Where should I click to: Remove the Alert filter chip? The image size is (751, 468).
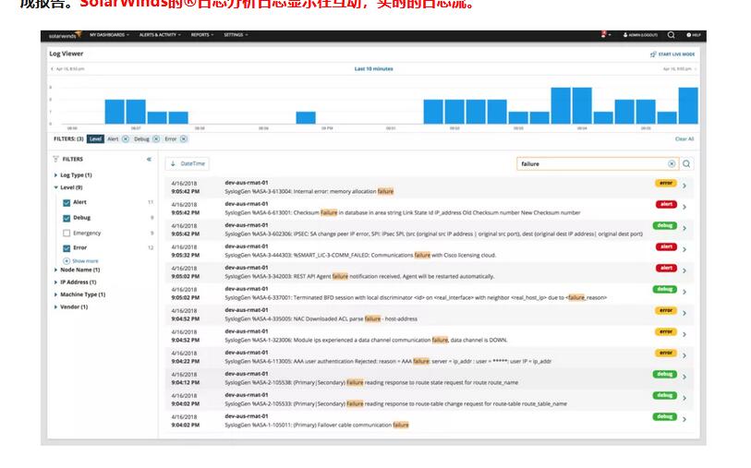(126, 138)
